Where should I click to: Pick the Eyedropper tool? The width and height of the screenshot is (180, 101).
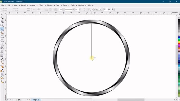click(x=2, y=70)
